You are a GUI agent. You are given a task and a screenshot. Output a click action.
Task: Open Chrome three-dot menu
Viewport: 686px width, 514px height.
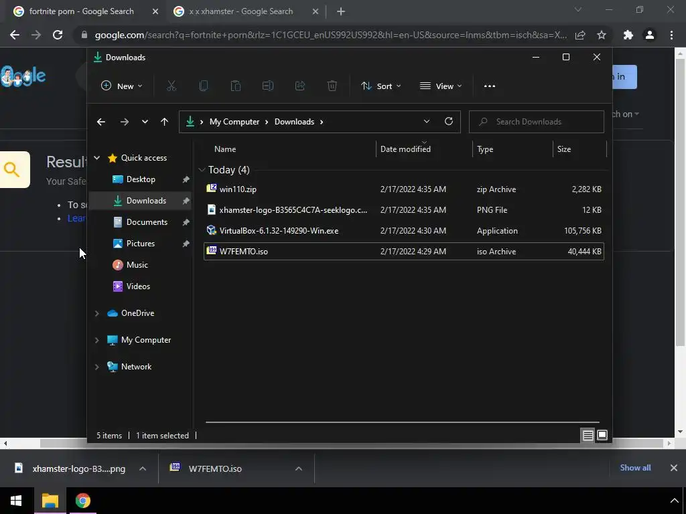671,35
